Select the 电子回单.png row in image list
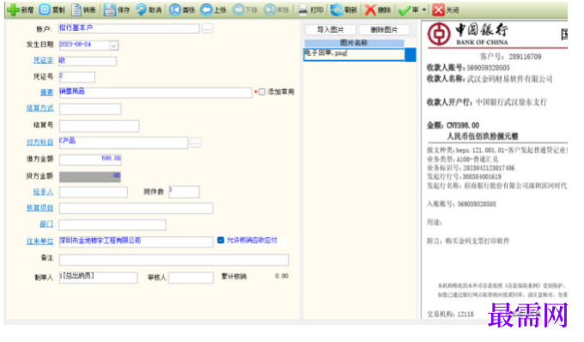 354,54
